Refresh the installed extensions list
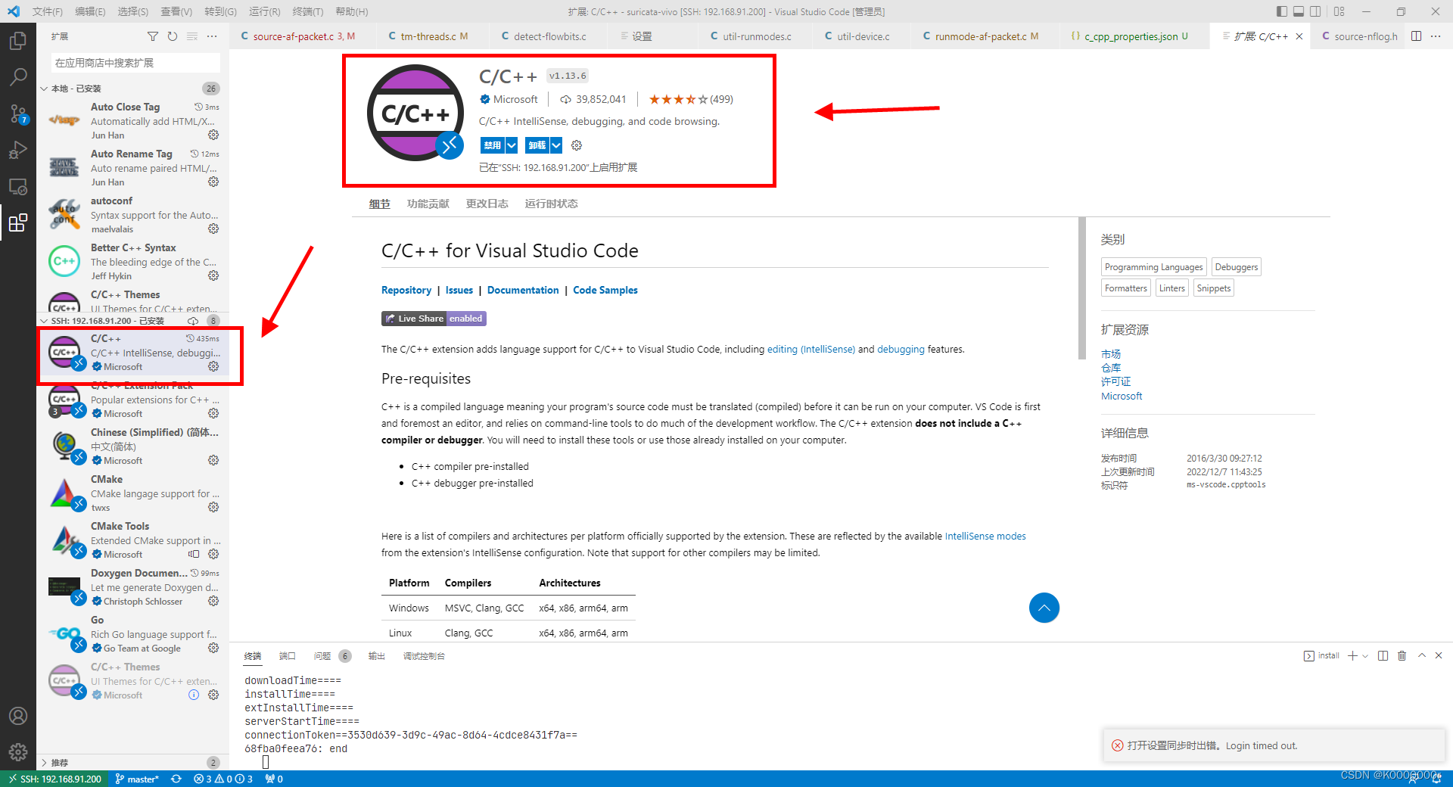 coord(173,36)
